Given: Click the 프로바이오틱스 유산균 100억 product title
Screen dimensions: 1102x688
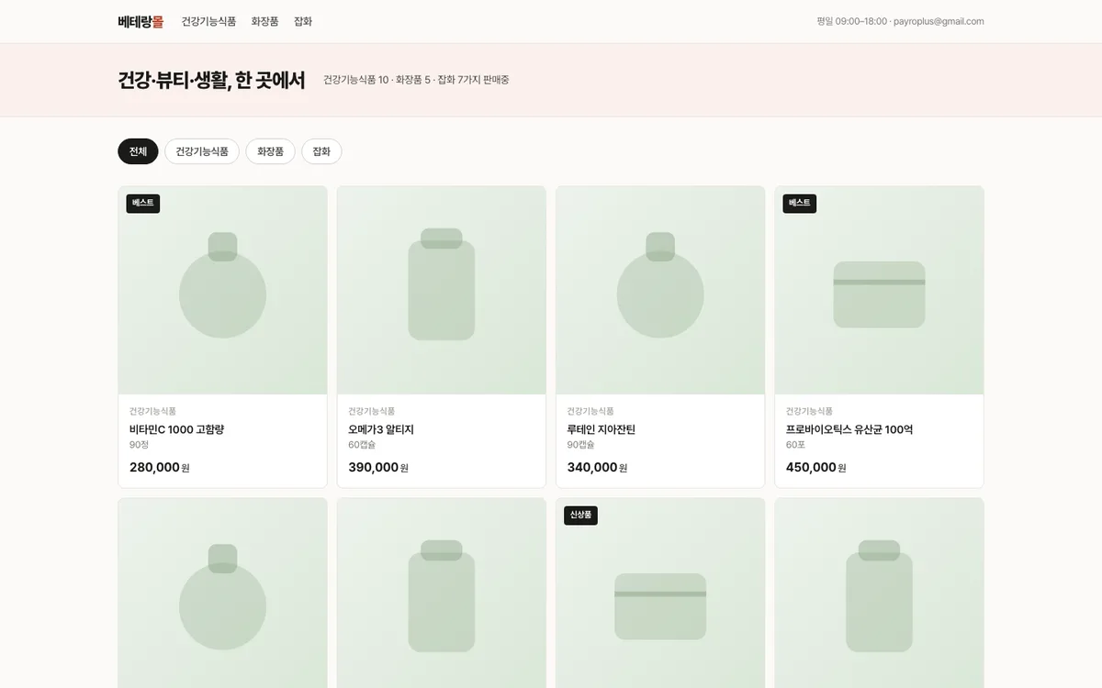Looking at the screenshot, I should tap(849, 429).
